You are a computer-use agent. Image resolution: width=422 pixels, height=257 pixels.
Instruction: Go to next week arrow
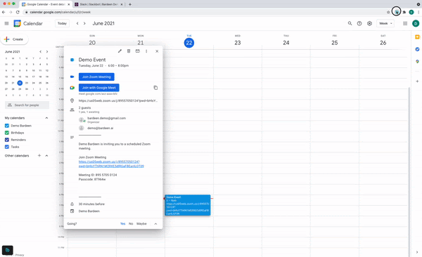[x=84, y=23]
